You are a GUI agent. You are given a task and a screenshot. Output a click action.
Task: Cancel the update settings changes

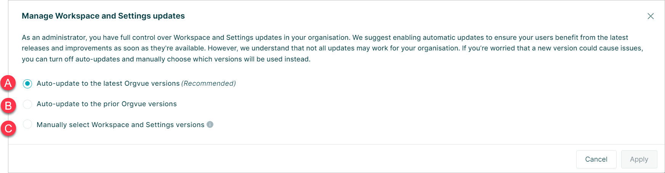point(596,159)
